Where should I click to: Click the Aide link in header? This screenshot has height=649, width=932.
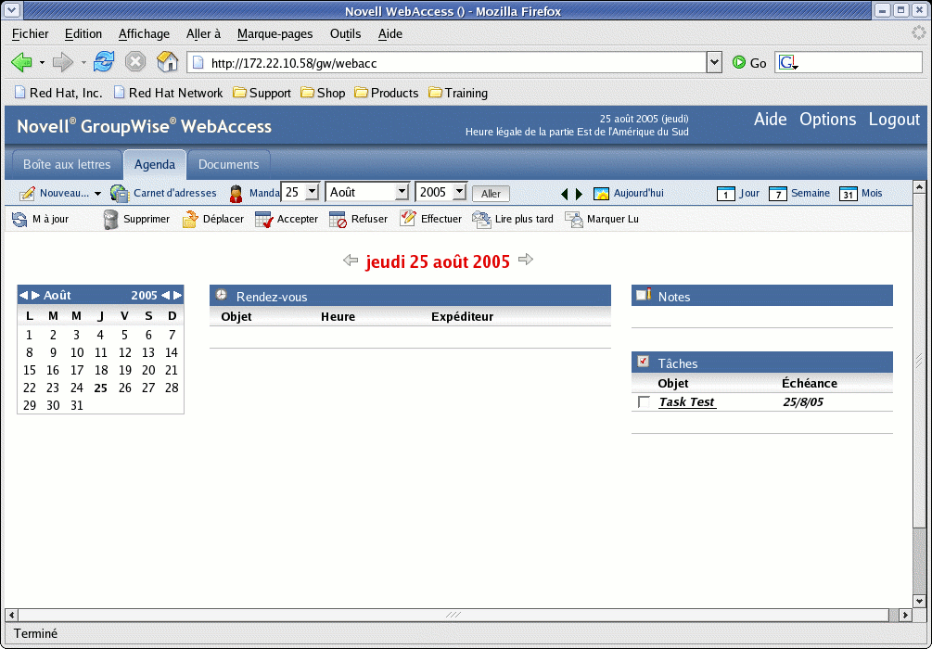click(x=771, y=120)
